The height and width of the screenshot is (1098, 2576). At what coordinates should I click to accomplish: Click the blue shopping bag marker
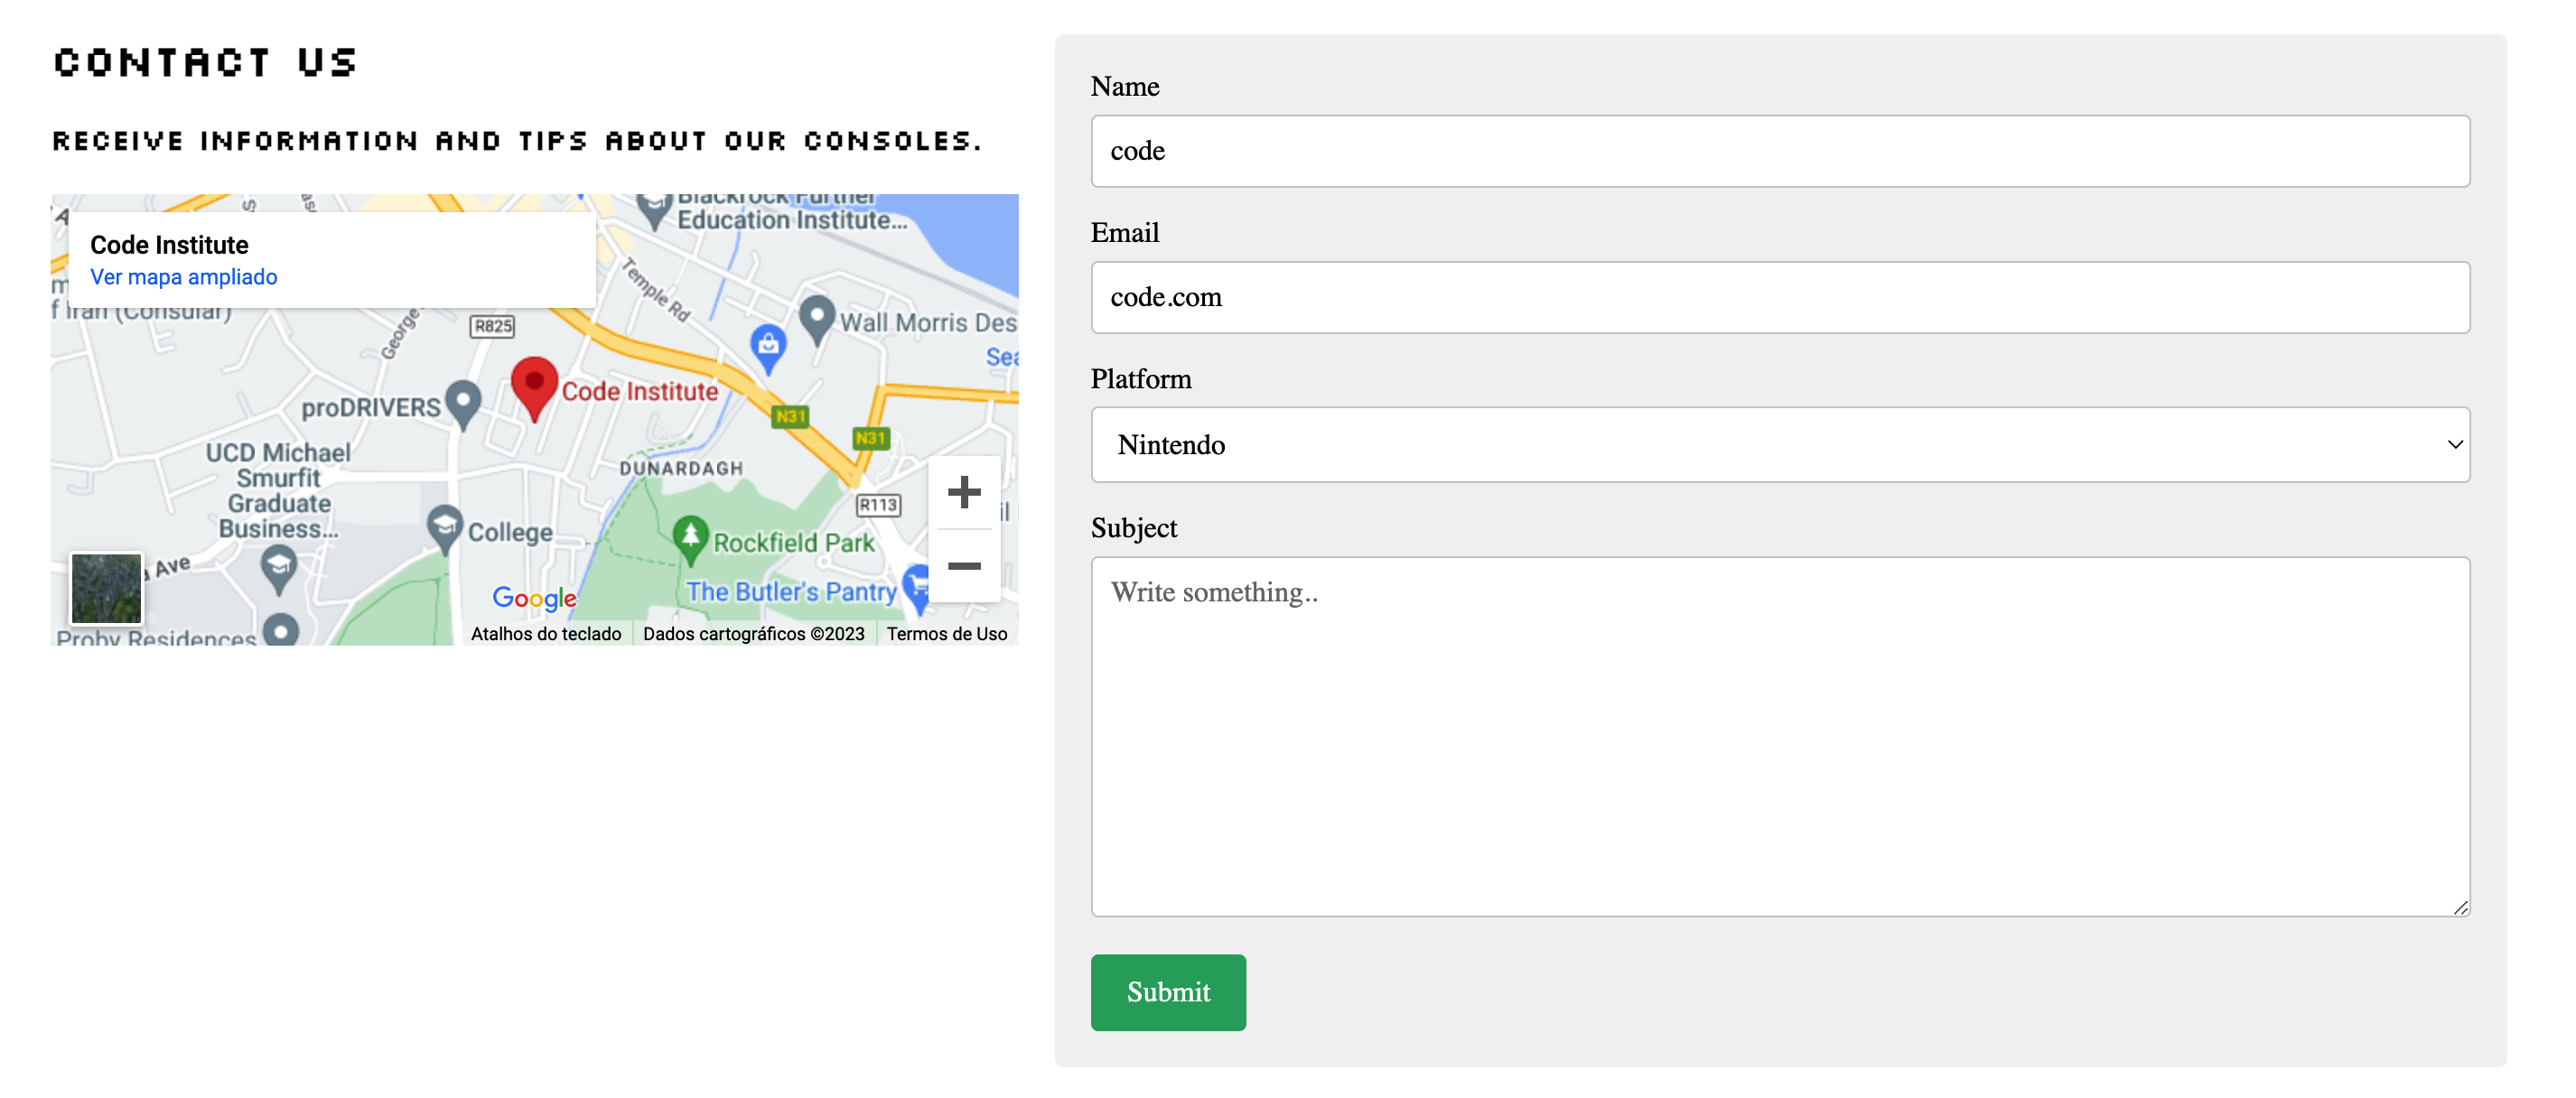(x=768, y=346)
